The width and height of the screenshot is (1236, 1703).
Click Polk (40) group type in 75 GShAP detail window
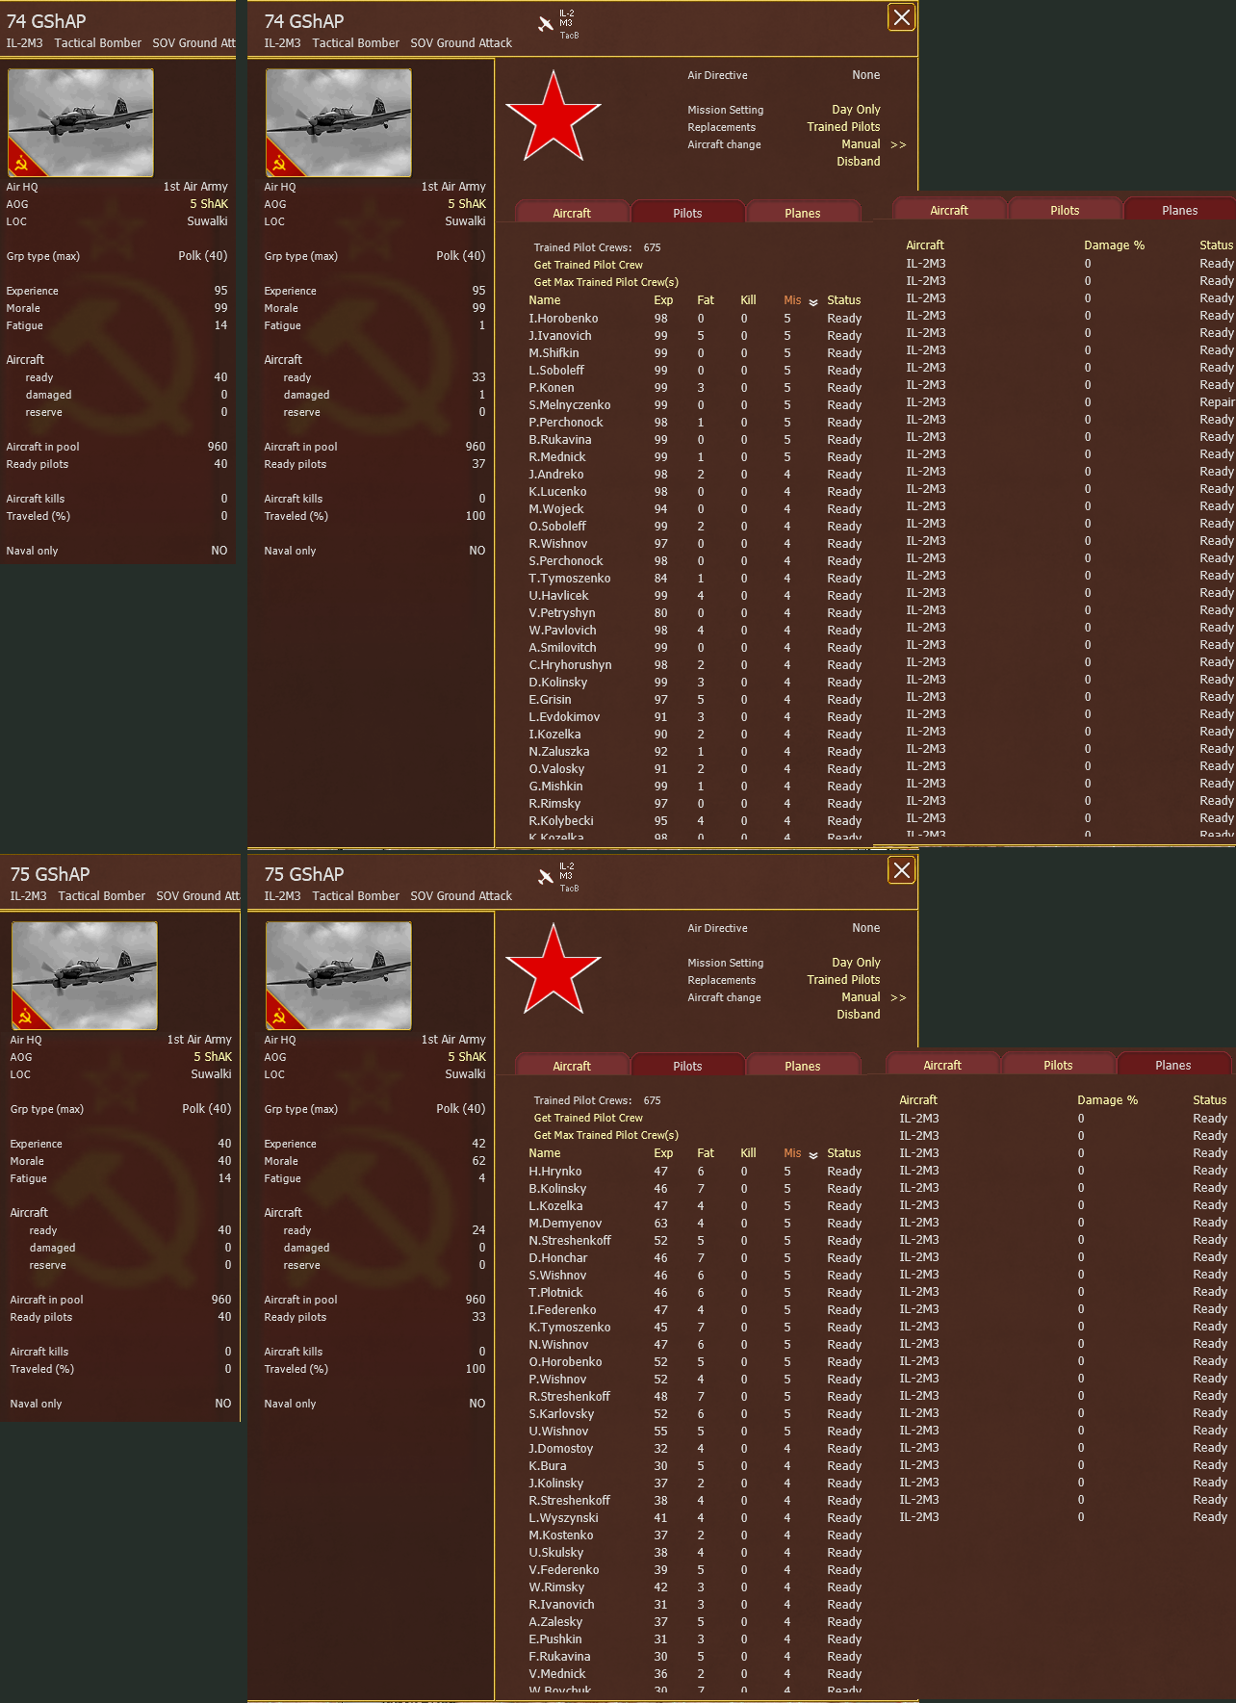[x=460, y=1109]
